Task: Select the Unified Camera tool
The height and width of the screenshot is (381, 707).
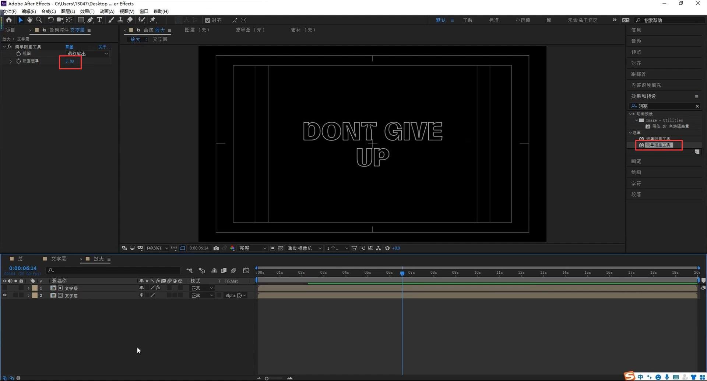Action: 60,20
